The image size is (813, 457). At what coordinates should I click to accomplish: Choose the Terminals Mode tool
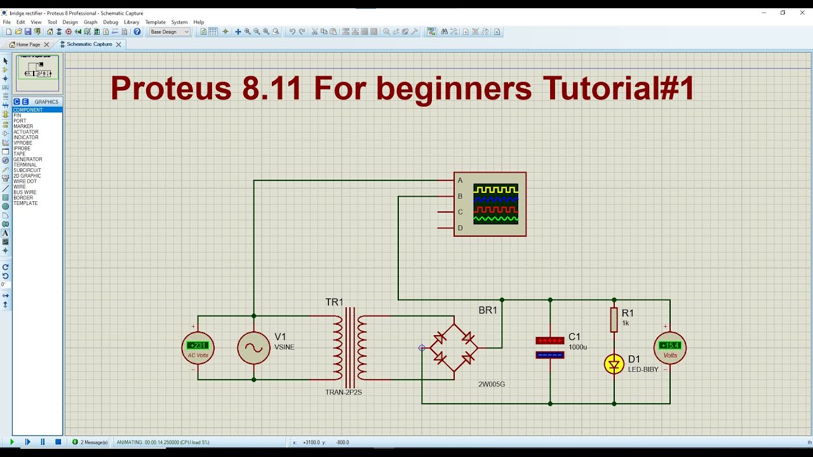[6, 125]
